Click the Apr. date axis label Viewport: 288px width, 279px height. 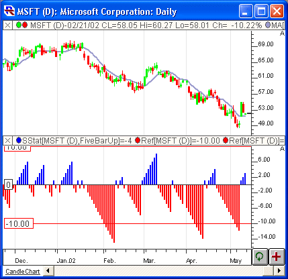tap(191, 261)
